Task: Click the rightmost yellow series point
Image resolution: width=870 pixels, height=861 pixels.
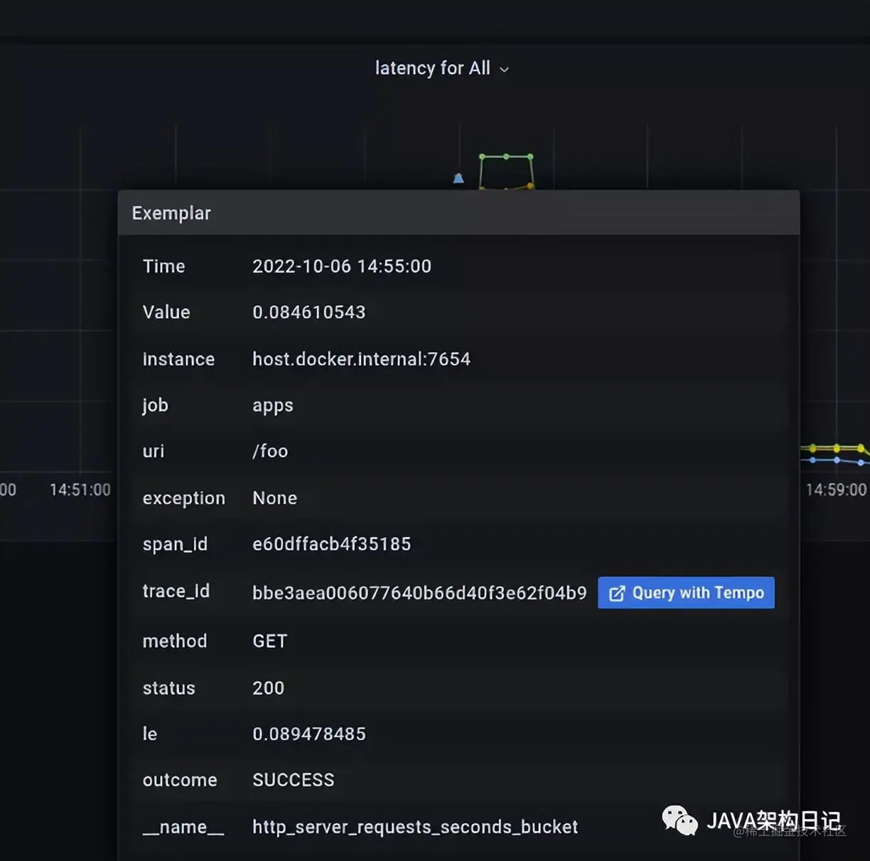Action: tap(860, 449)
